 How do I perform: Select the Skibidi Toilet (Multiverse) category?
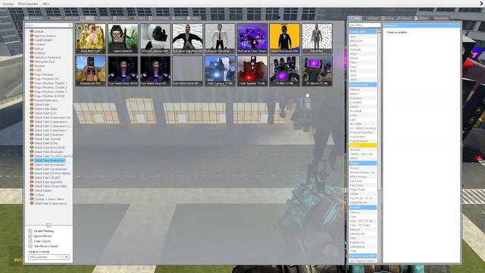pyautogui.click(x=49, y=160)
